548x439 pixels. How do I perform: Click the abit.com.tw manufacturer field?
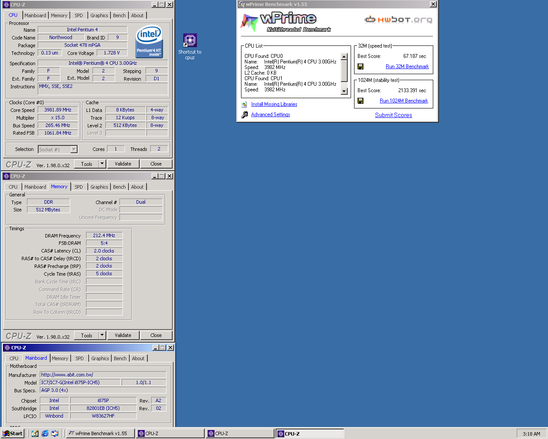click(x=103, y=375)
